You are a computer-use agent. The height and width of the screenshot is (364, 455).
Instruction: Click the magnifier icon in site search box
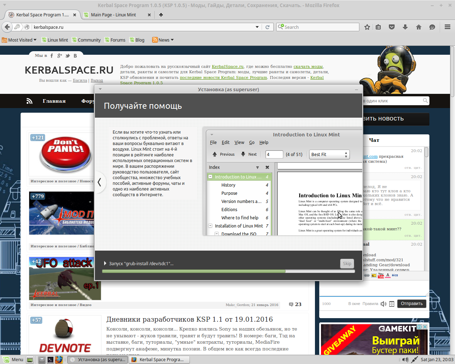click(425, 101)
